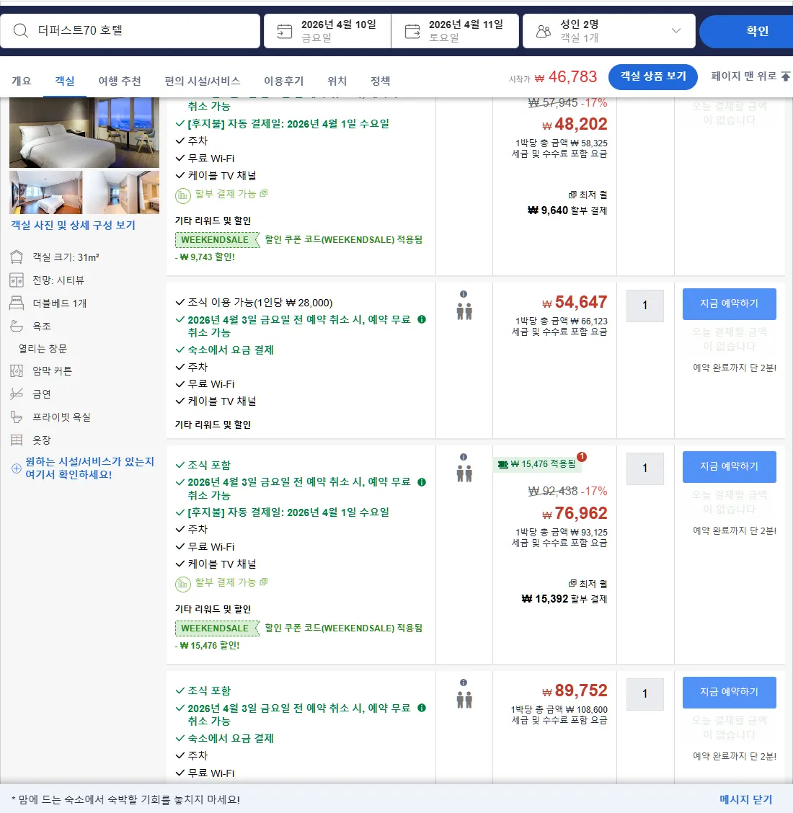Screen dimensions: 793x813
Task: Click the guests icon next to 성인 2명
Action: click(543, 31)
